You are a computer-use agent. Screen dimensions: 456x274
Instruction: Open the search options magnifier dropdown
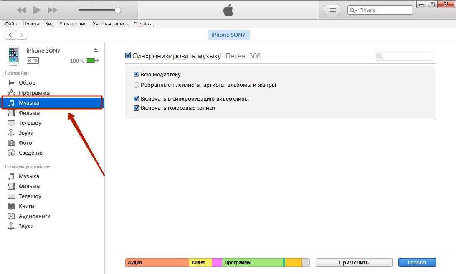pyautogui.click(x=353, y=10)
